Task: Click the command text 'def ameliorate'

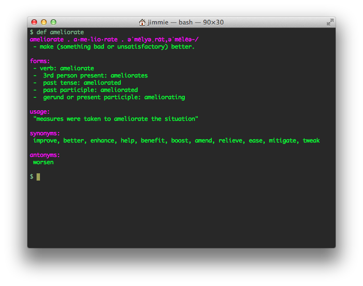Action: point(60,32)
